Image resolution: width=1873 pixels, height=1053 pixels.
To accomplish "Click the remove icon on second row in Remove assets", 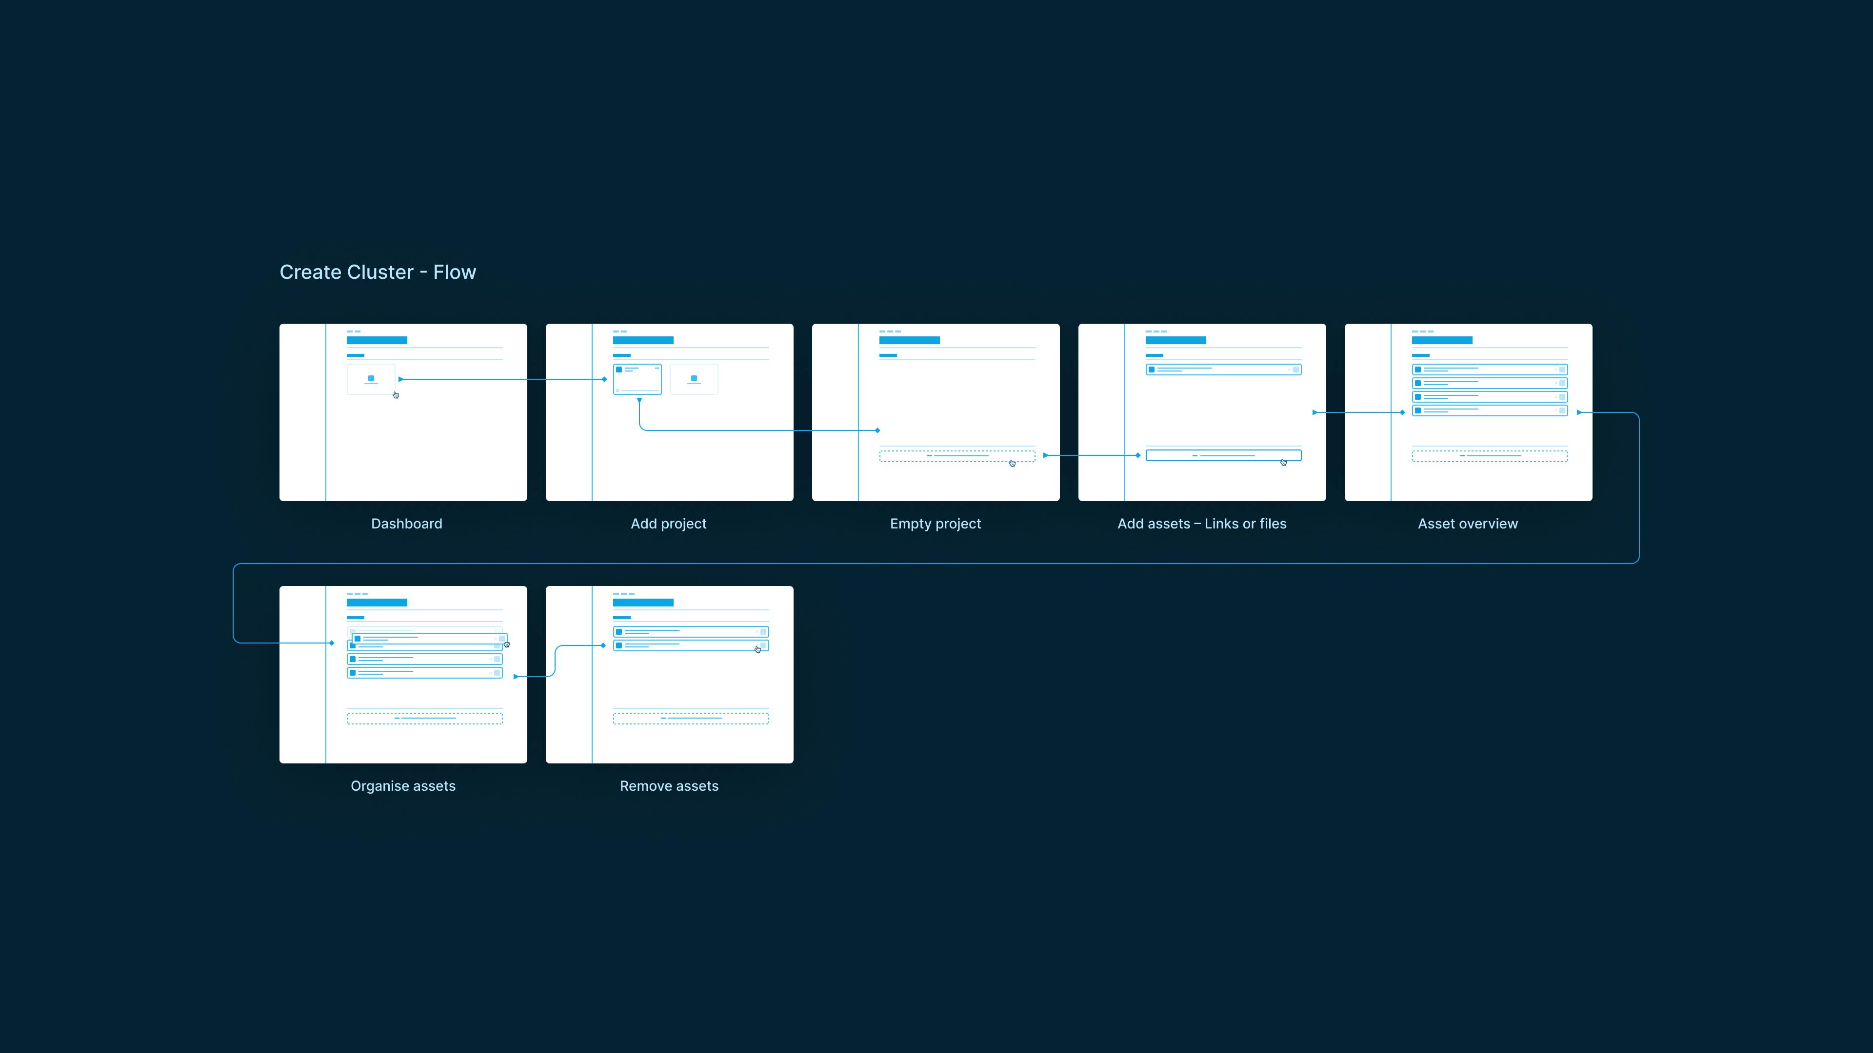I will (763, 645).
